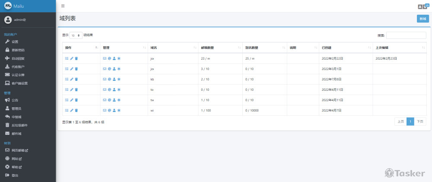Open 设置 in the sidebar
The width and height of the screenshot is (432, 182).
pyautogui.click(x=15, y=42)
